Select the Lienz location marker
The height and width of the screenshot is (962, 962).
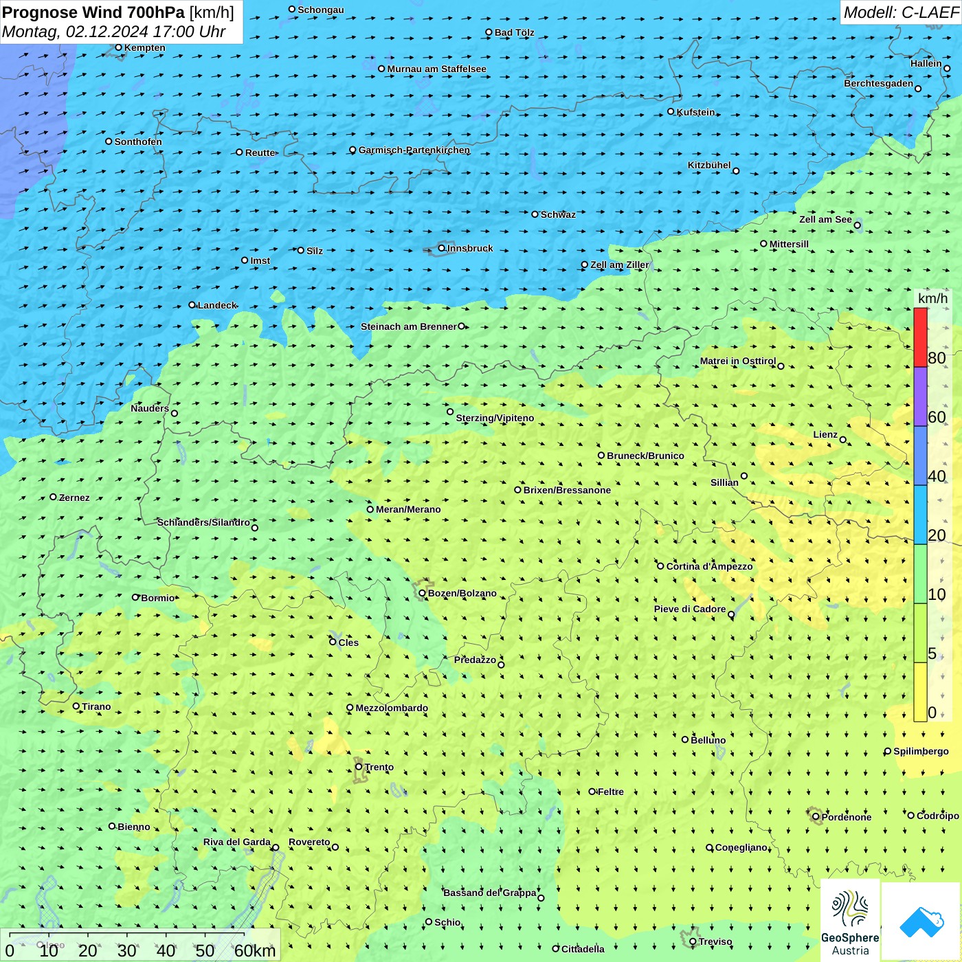[x=843, y=440]
